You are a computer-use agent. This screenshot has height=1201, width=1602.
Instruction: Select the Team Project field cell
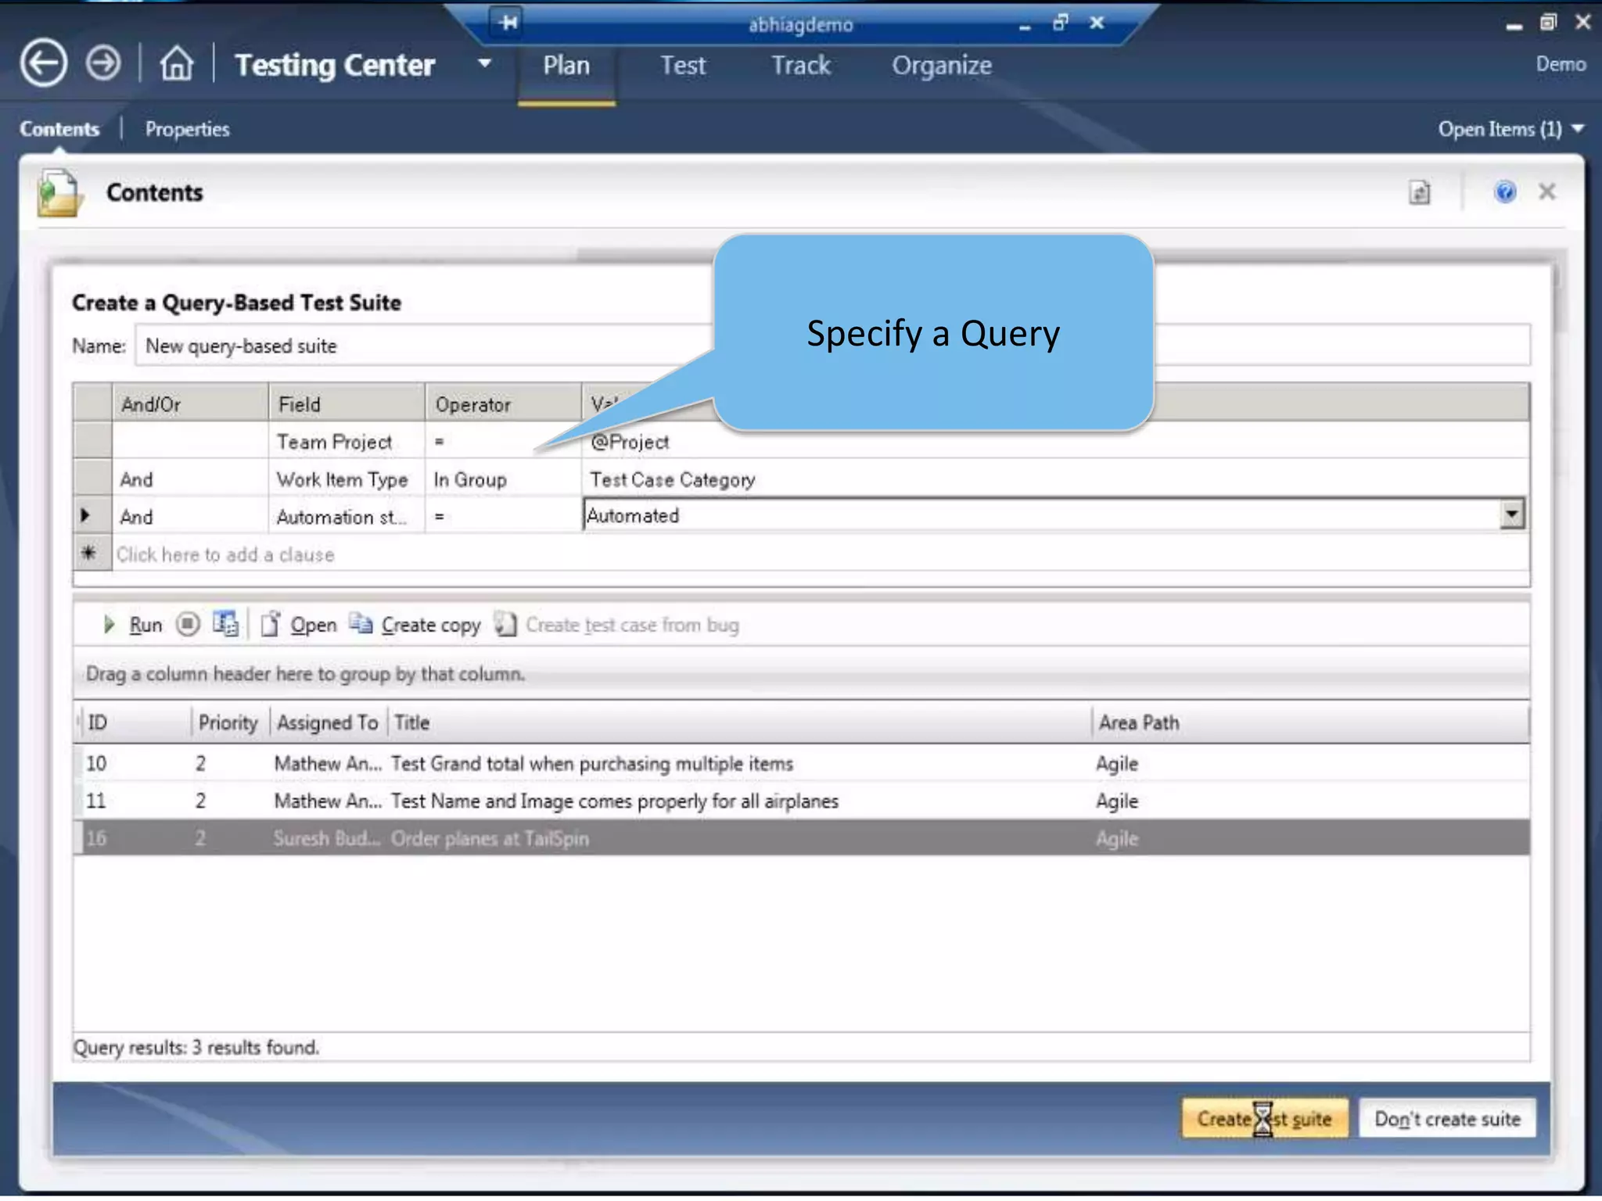[347, 442]
